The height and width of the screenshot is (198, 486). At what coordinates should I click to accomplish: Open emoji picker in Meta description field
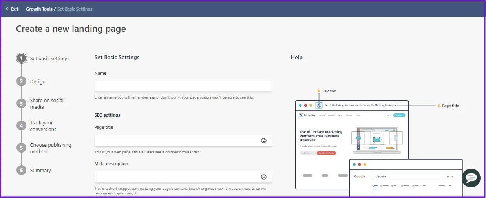(264, 177)
